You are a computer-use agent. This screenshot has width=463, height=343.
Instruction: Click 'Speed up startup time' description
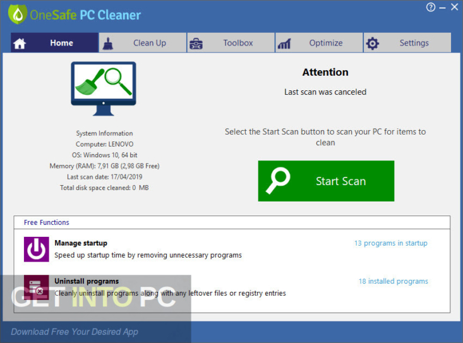[x=148, y=255]
